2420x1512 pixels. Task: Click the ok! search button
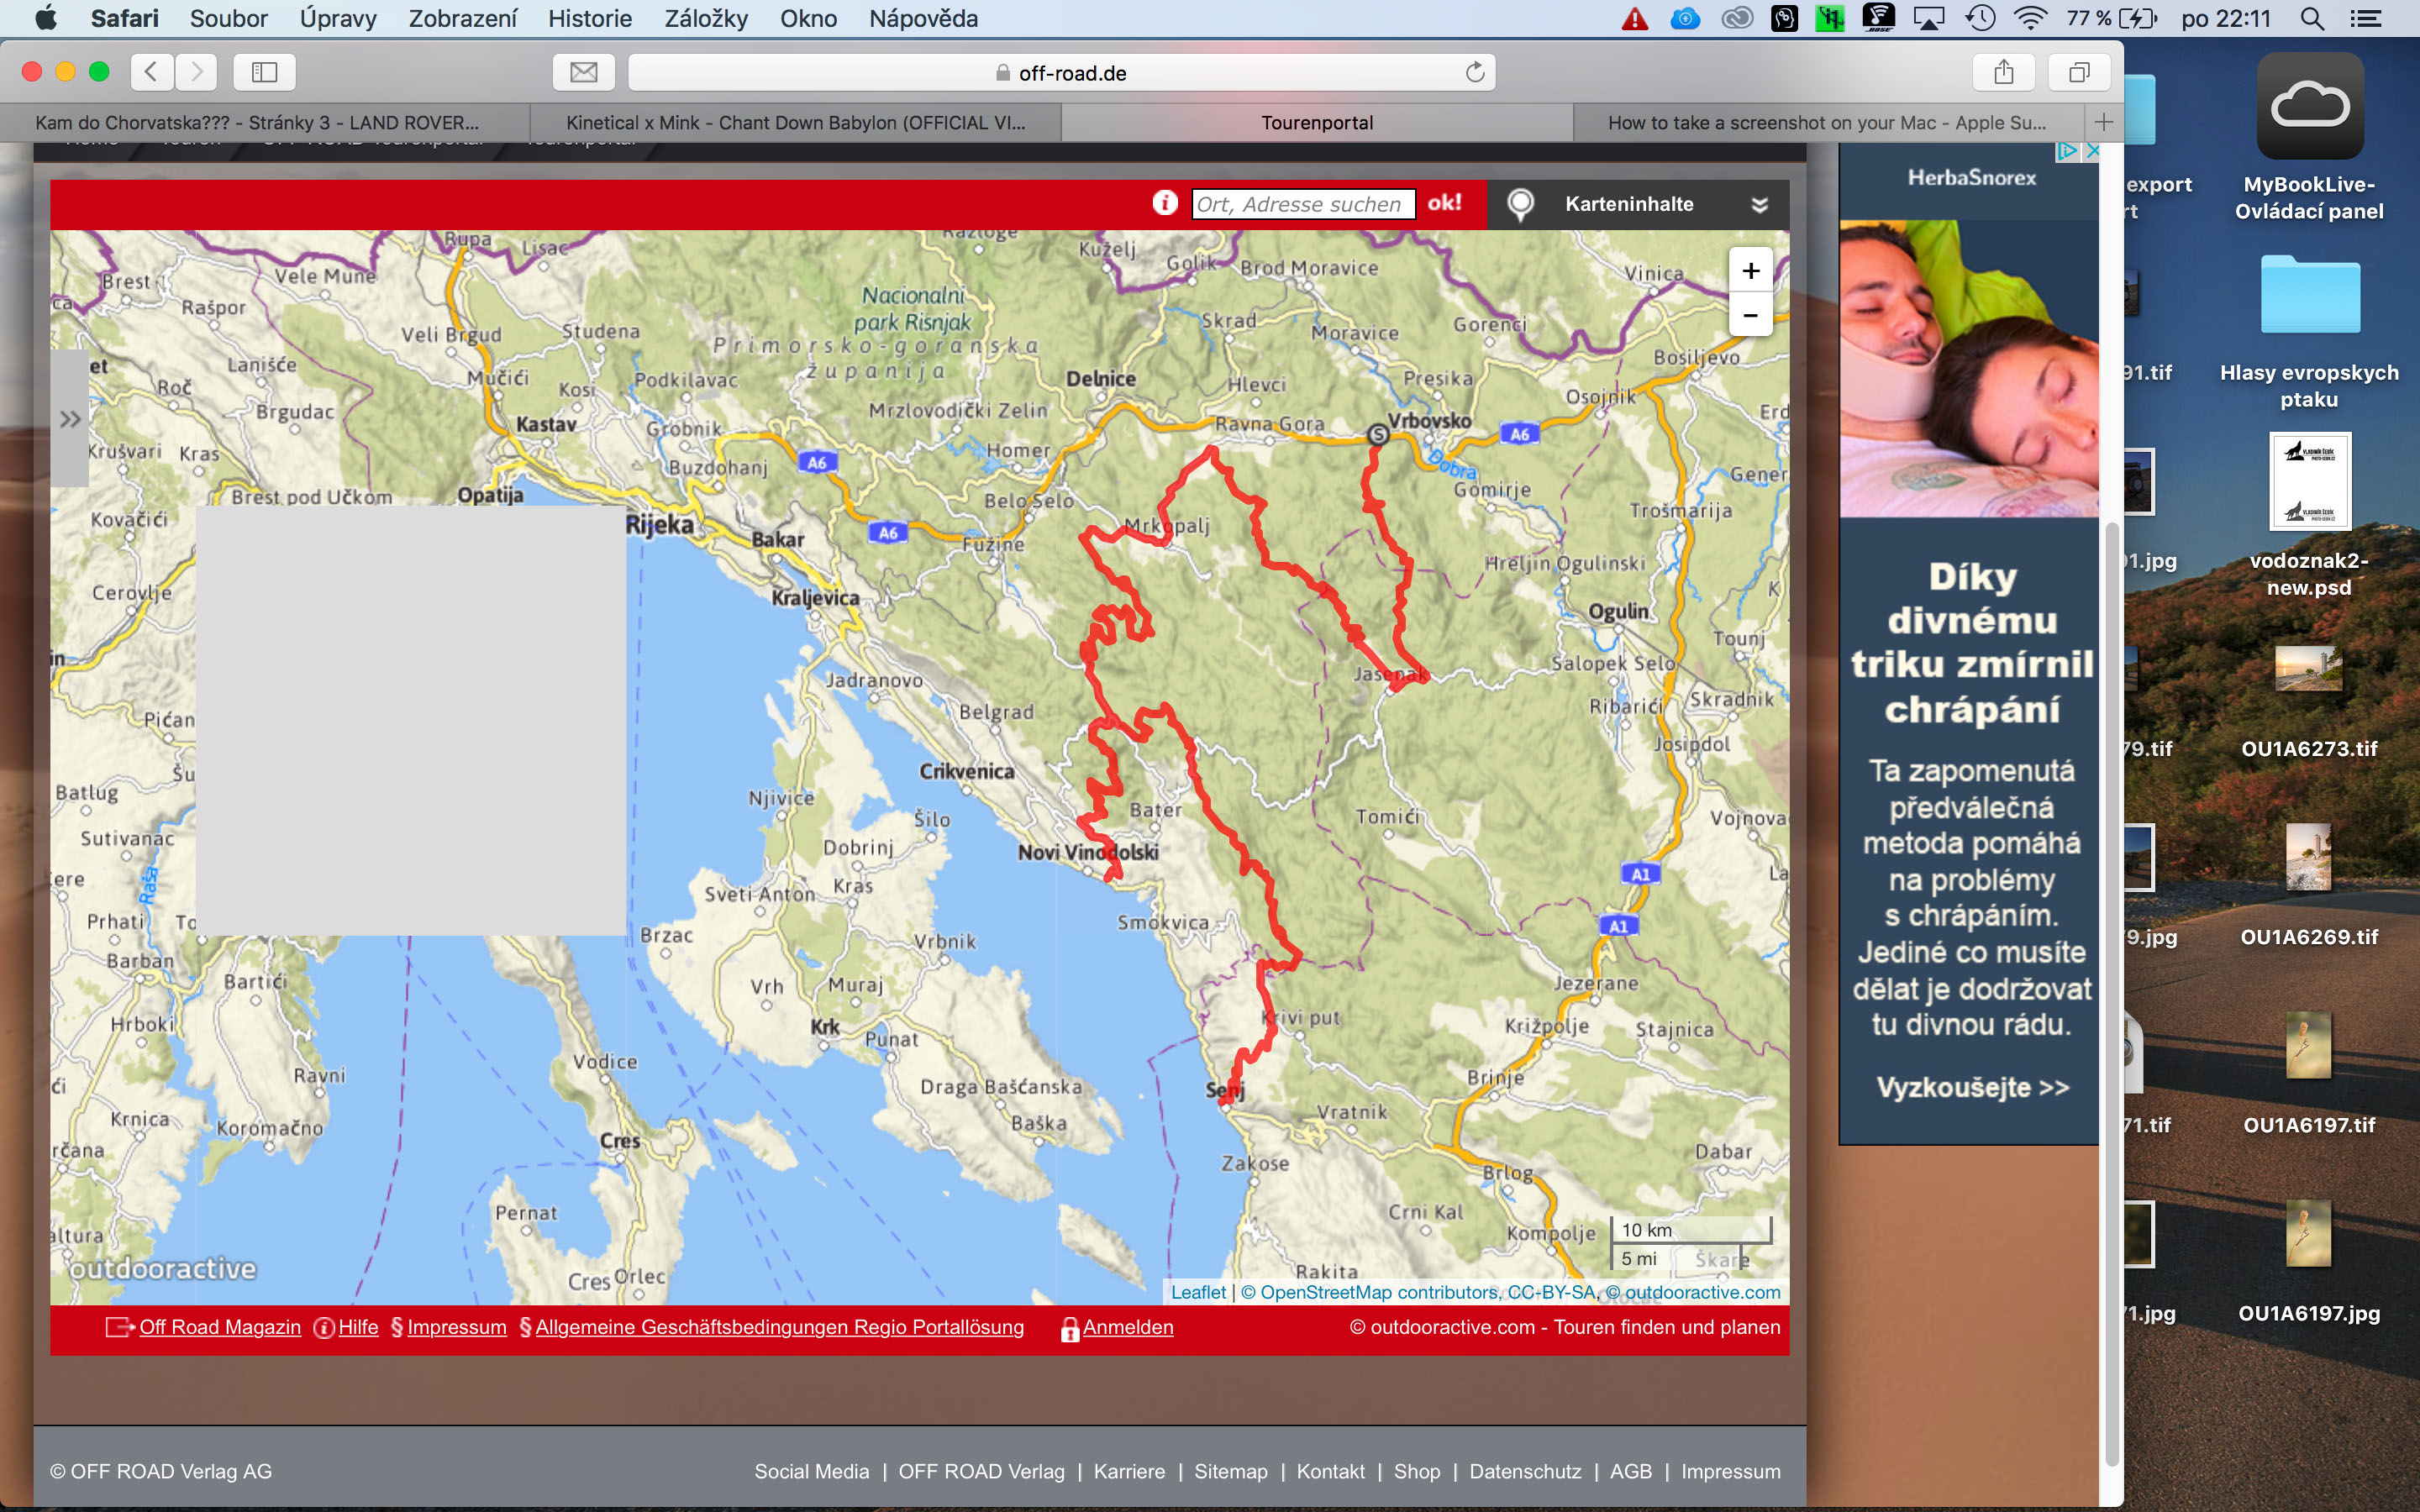click(x=1444, y=203)
